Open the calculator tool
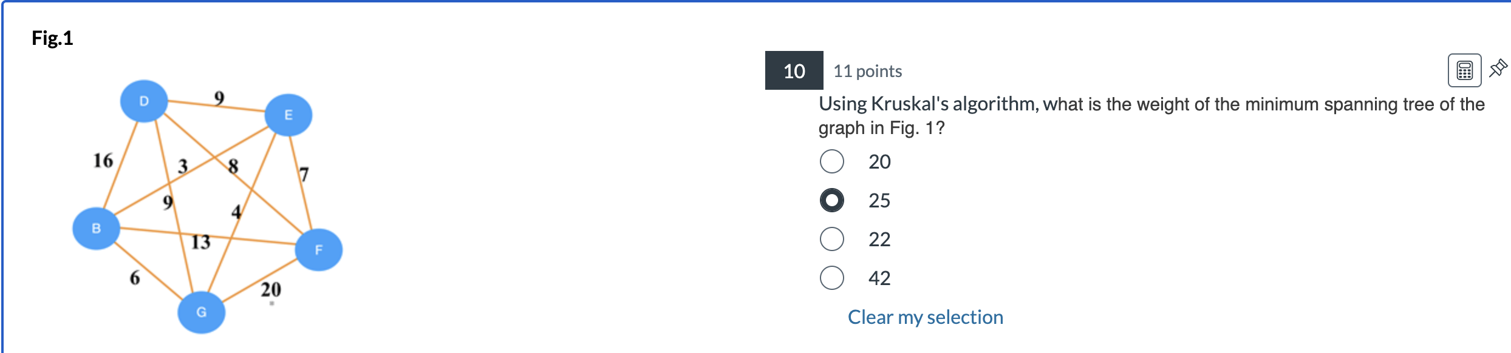 coord(1464,71)
